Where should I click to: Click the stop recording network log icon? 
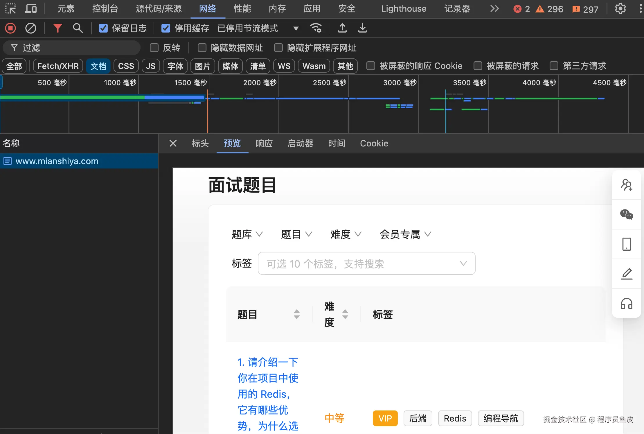click(x=10, y=28)
